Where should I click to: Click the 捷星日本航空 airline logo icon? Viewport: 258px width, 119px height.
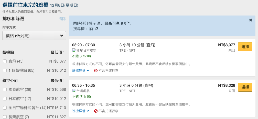(74, 50)
